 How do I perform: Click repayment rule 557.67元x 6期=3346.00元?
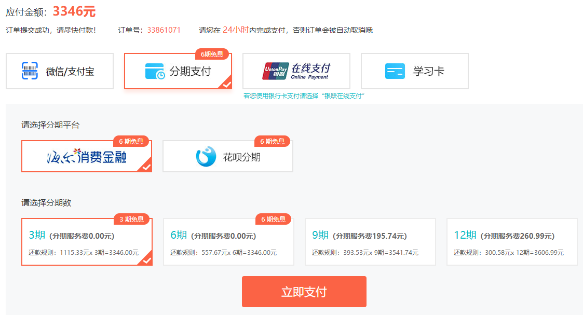223,253
